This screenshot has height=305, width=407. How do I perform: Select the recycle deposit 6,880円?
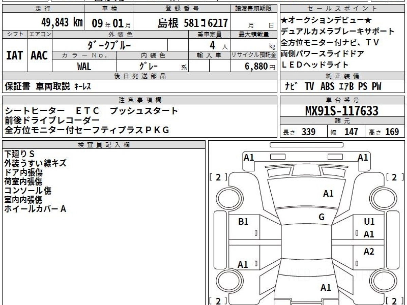(x=260, y=66)
